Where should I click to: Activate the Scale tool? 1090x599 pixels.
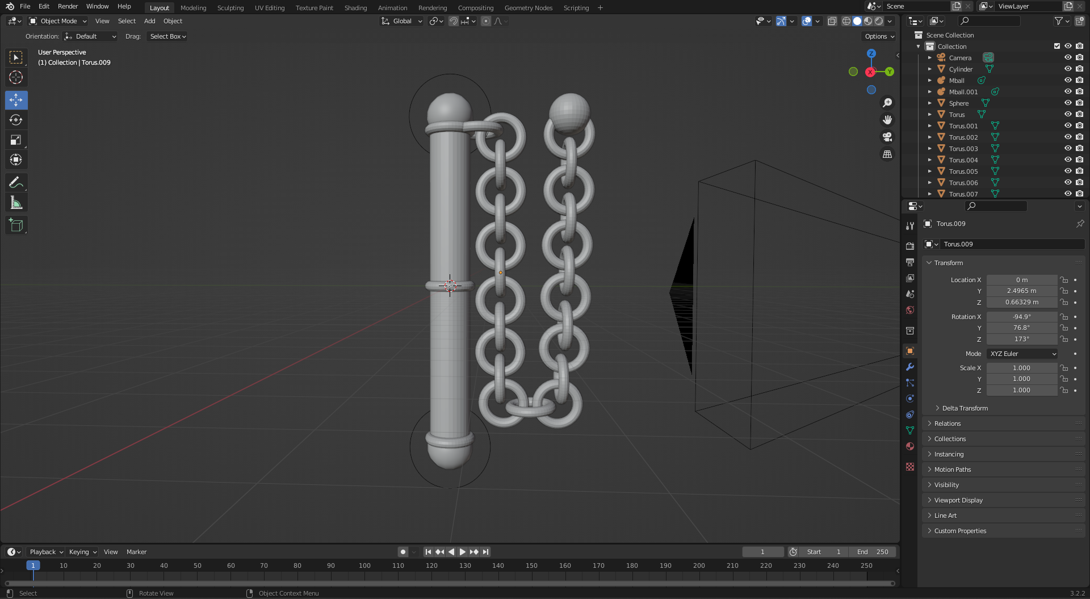pos(16,140)
